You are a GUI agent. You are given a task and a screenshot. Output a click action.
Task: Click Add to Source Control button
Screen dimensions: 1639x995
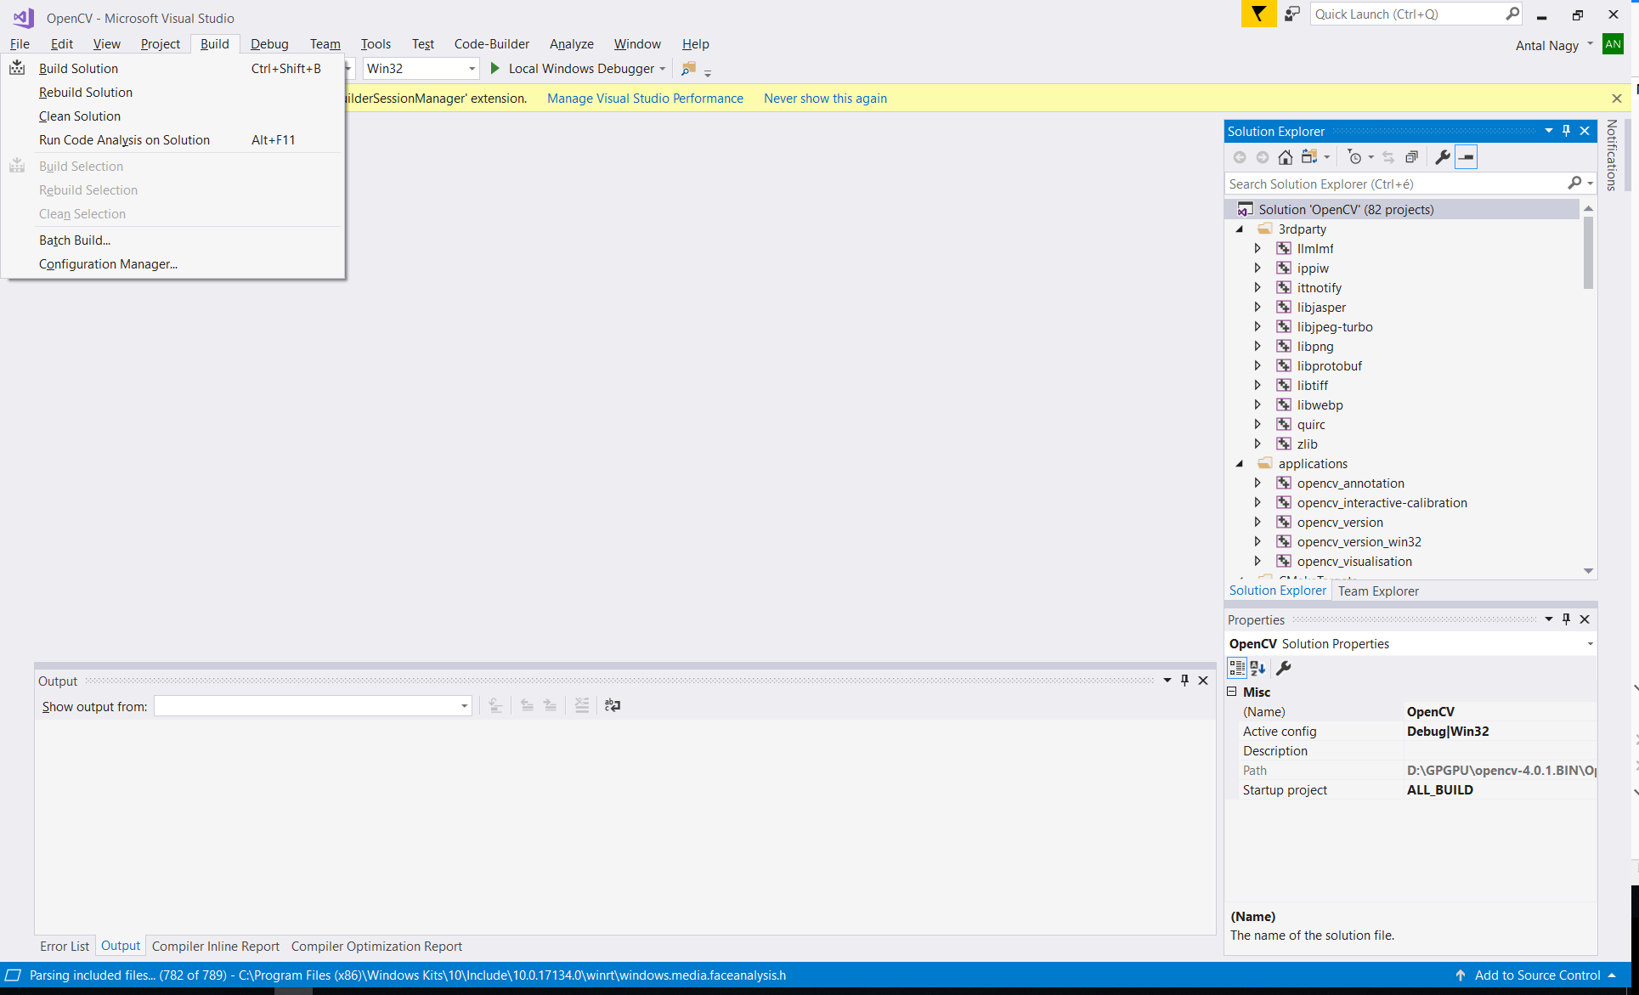[x=1535, y=975]
